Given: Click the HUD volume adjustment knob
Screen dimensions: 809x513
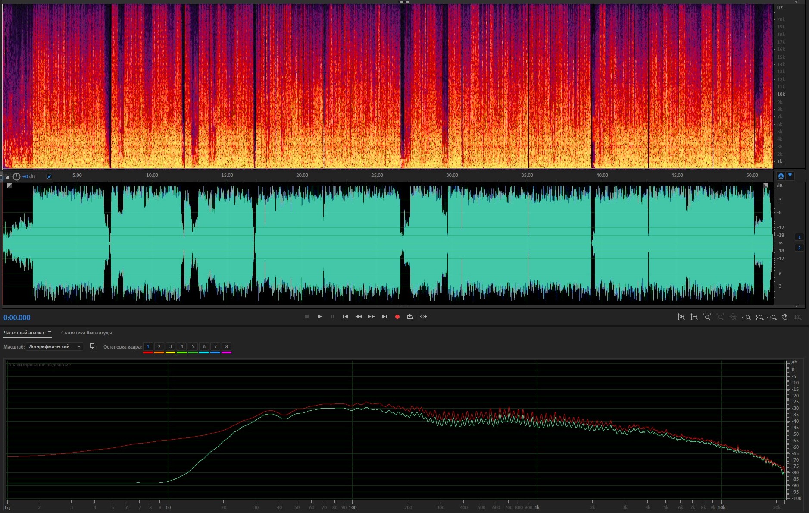Looking at the screenshot, I should click(x=16, y=176).
